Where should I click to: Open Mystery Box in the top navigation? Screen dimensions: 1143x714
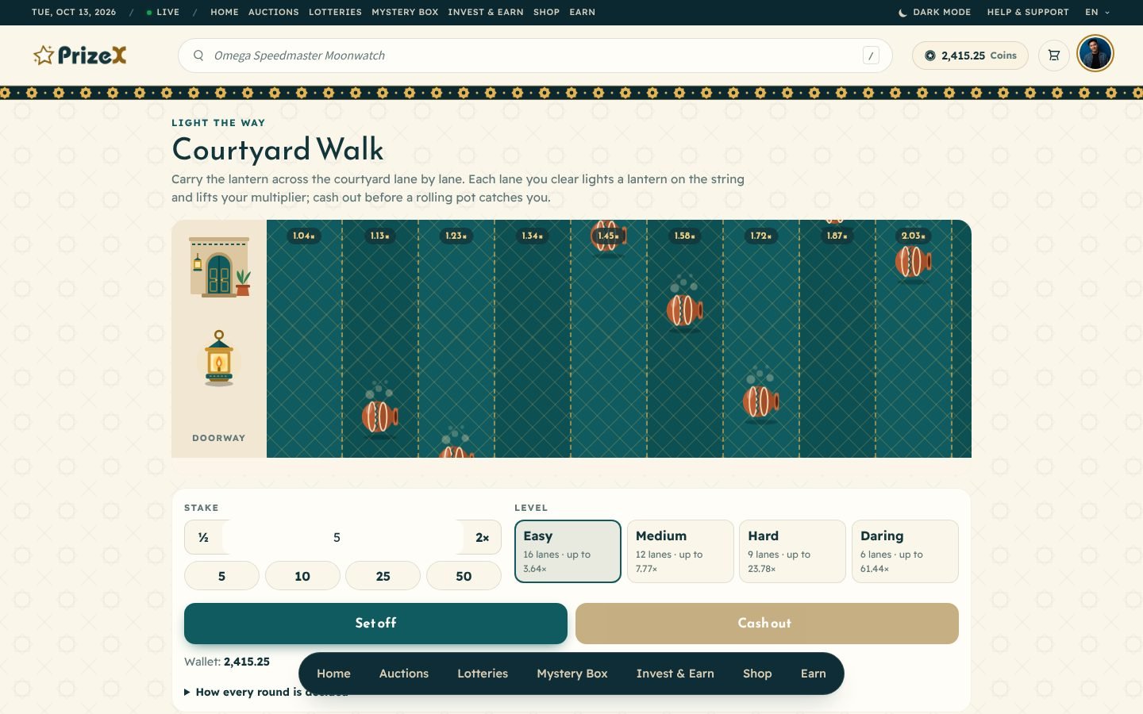(405, 12)
